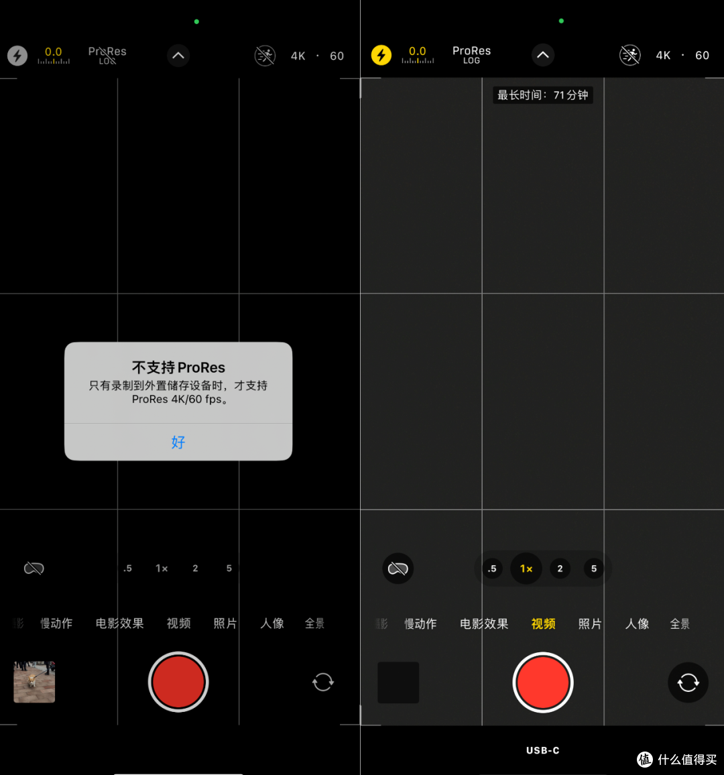Select 2 zoom in right screen
The image size is (724, 775).
tap(560, 569)
